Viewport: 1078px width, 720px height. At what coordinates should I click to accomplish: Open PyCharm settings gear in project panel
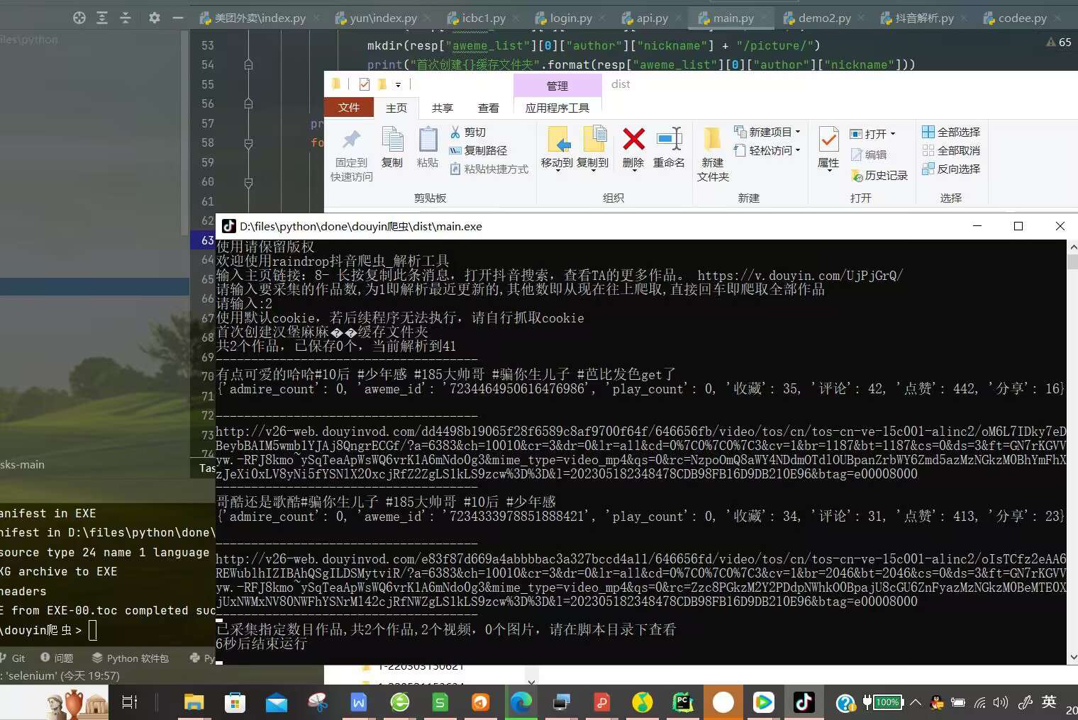(154, 18)
